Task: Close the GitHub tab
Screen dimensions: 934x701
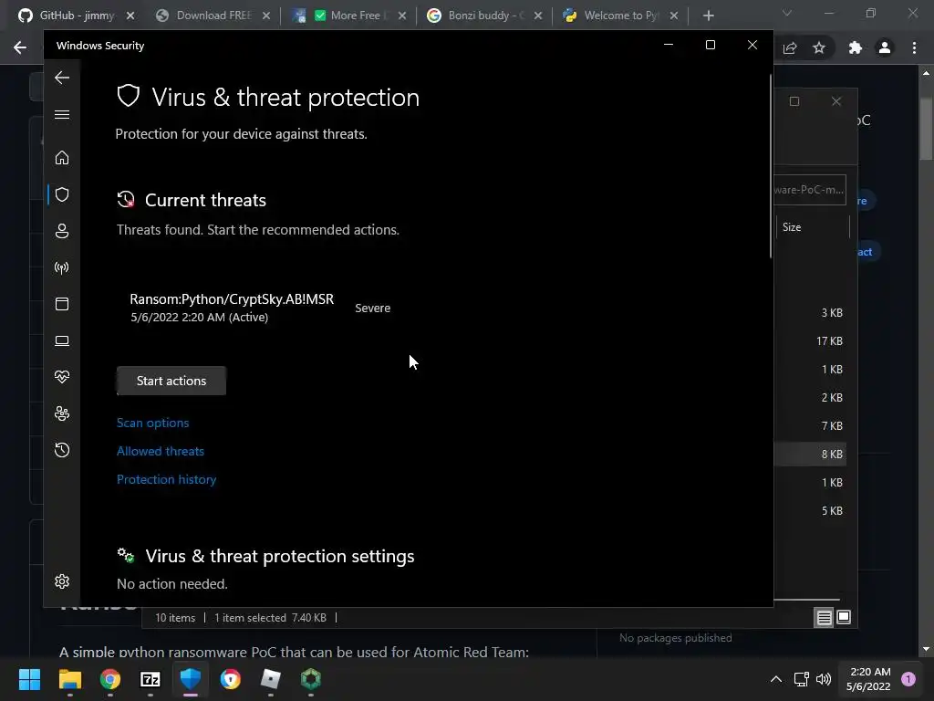Action: (x=130, y=16)
